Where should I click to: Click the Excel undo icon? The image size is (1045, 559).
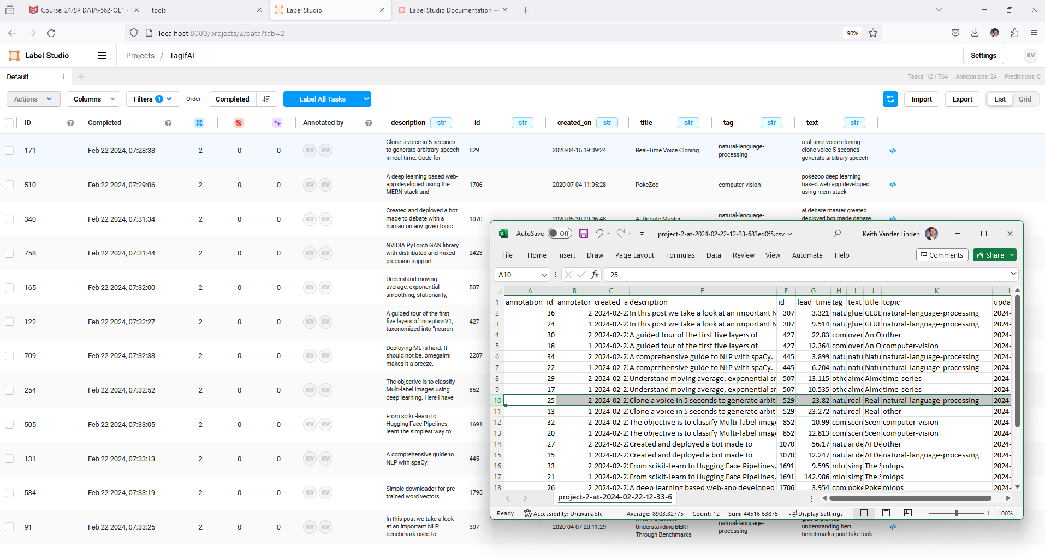coord(599,234)
